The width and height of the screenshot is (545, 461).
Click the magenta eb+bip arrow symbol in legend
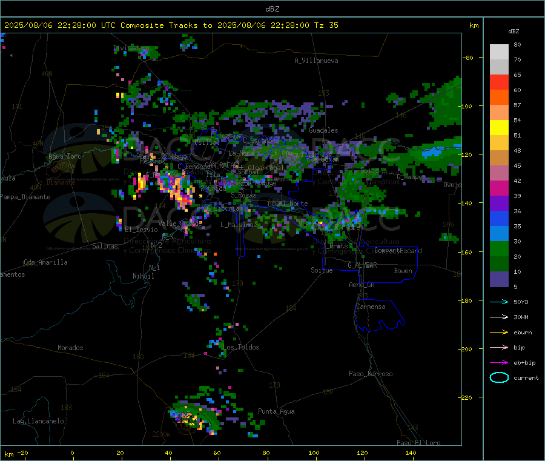pos(499,363)
